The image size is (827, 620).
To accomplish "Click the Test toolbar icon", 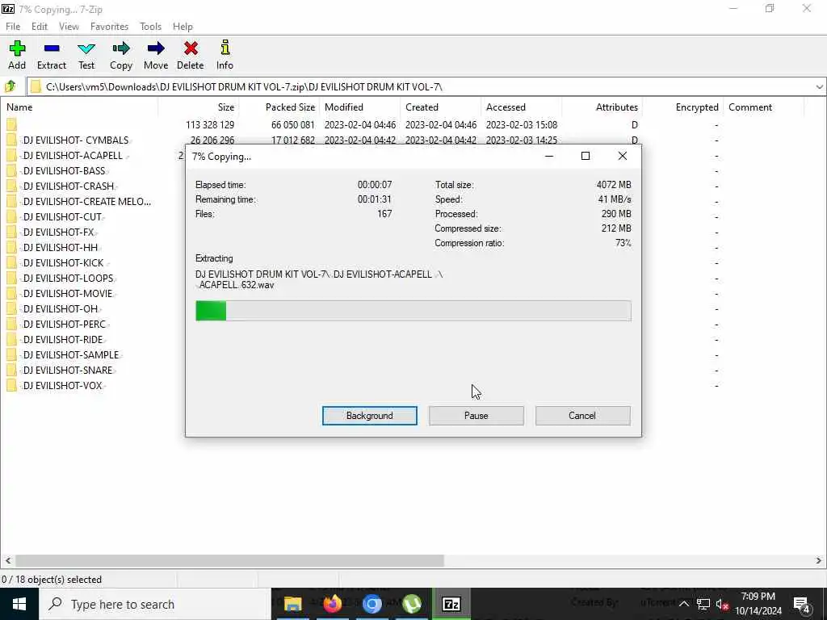I will 86,48.
